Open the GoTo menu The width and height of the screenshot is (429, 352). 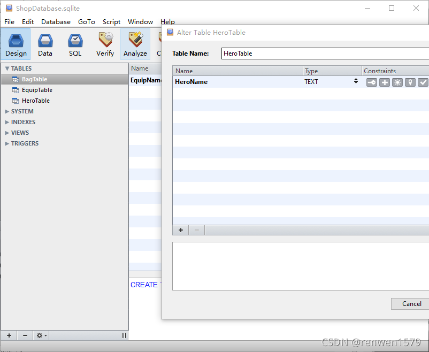pyautogui.click(x=87, y=21)
